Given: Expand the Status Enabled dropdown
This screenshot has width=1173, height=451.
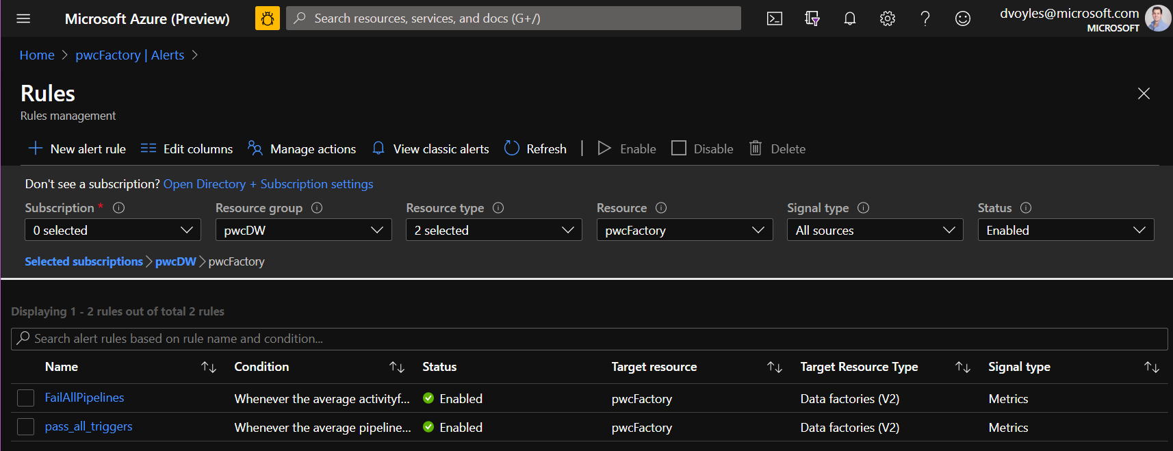Looking at the screenshot, I should (x=1066, y=230).
